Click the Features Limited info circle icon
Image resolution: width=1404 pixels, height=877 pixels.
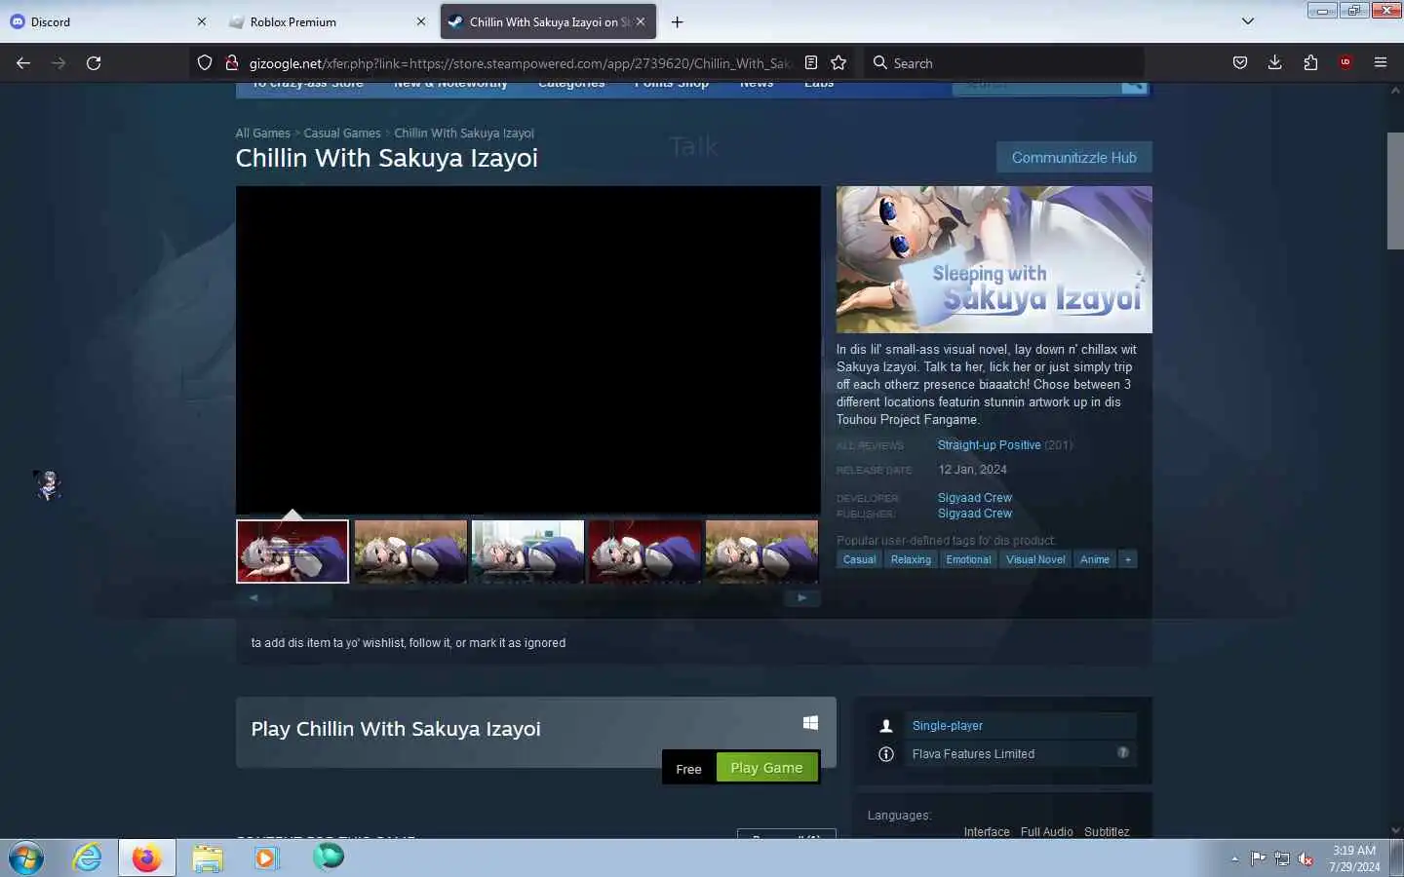pos(886,754)
